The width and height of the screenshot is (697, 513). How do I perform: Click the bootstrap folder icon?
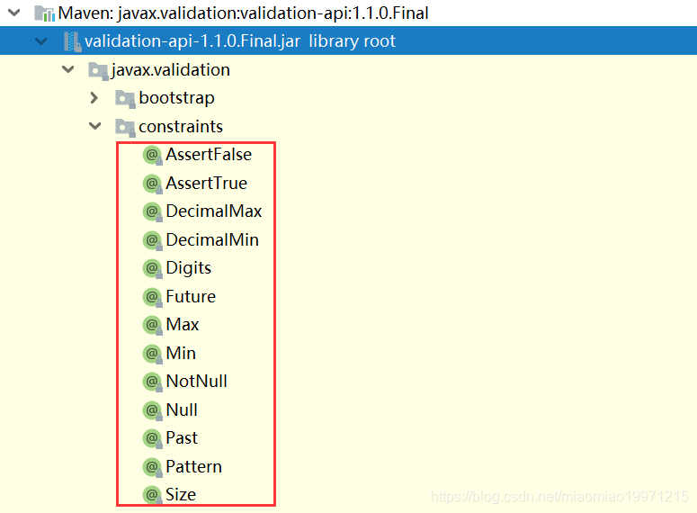125,99
